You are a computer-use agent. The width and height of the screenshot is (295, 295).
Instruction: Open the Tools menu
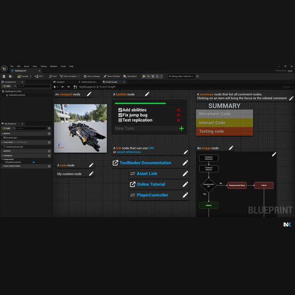(63, 66)
